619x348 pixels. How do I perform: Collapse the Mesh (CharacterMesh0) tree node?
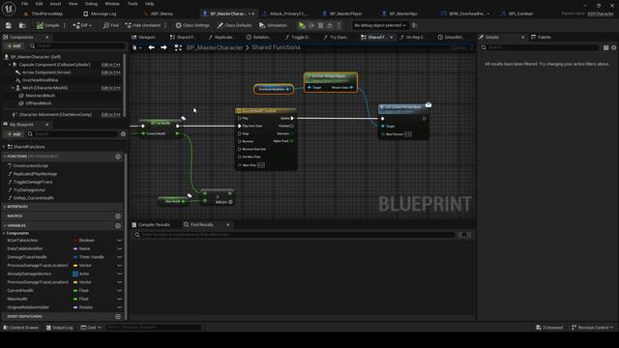point(13,88)
